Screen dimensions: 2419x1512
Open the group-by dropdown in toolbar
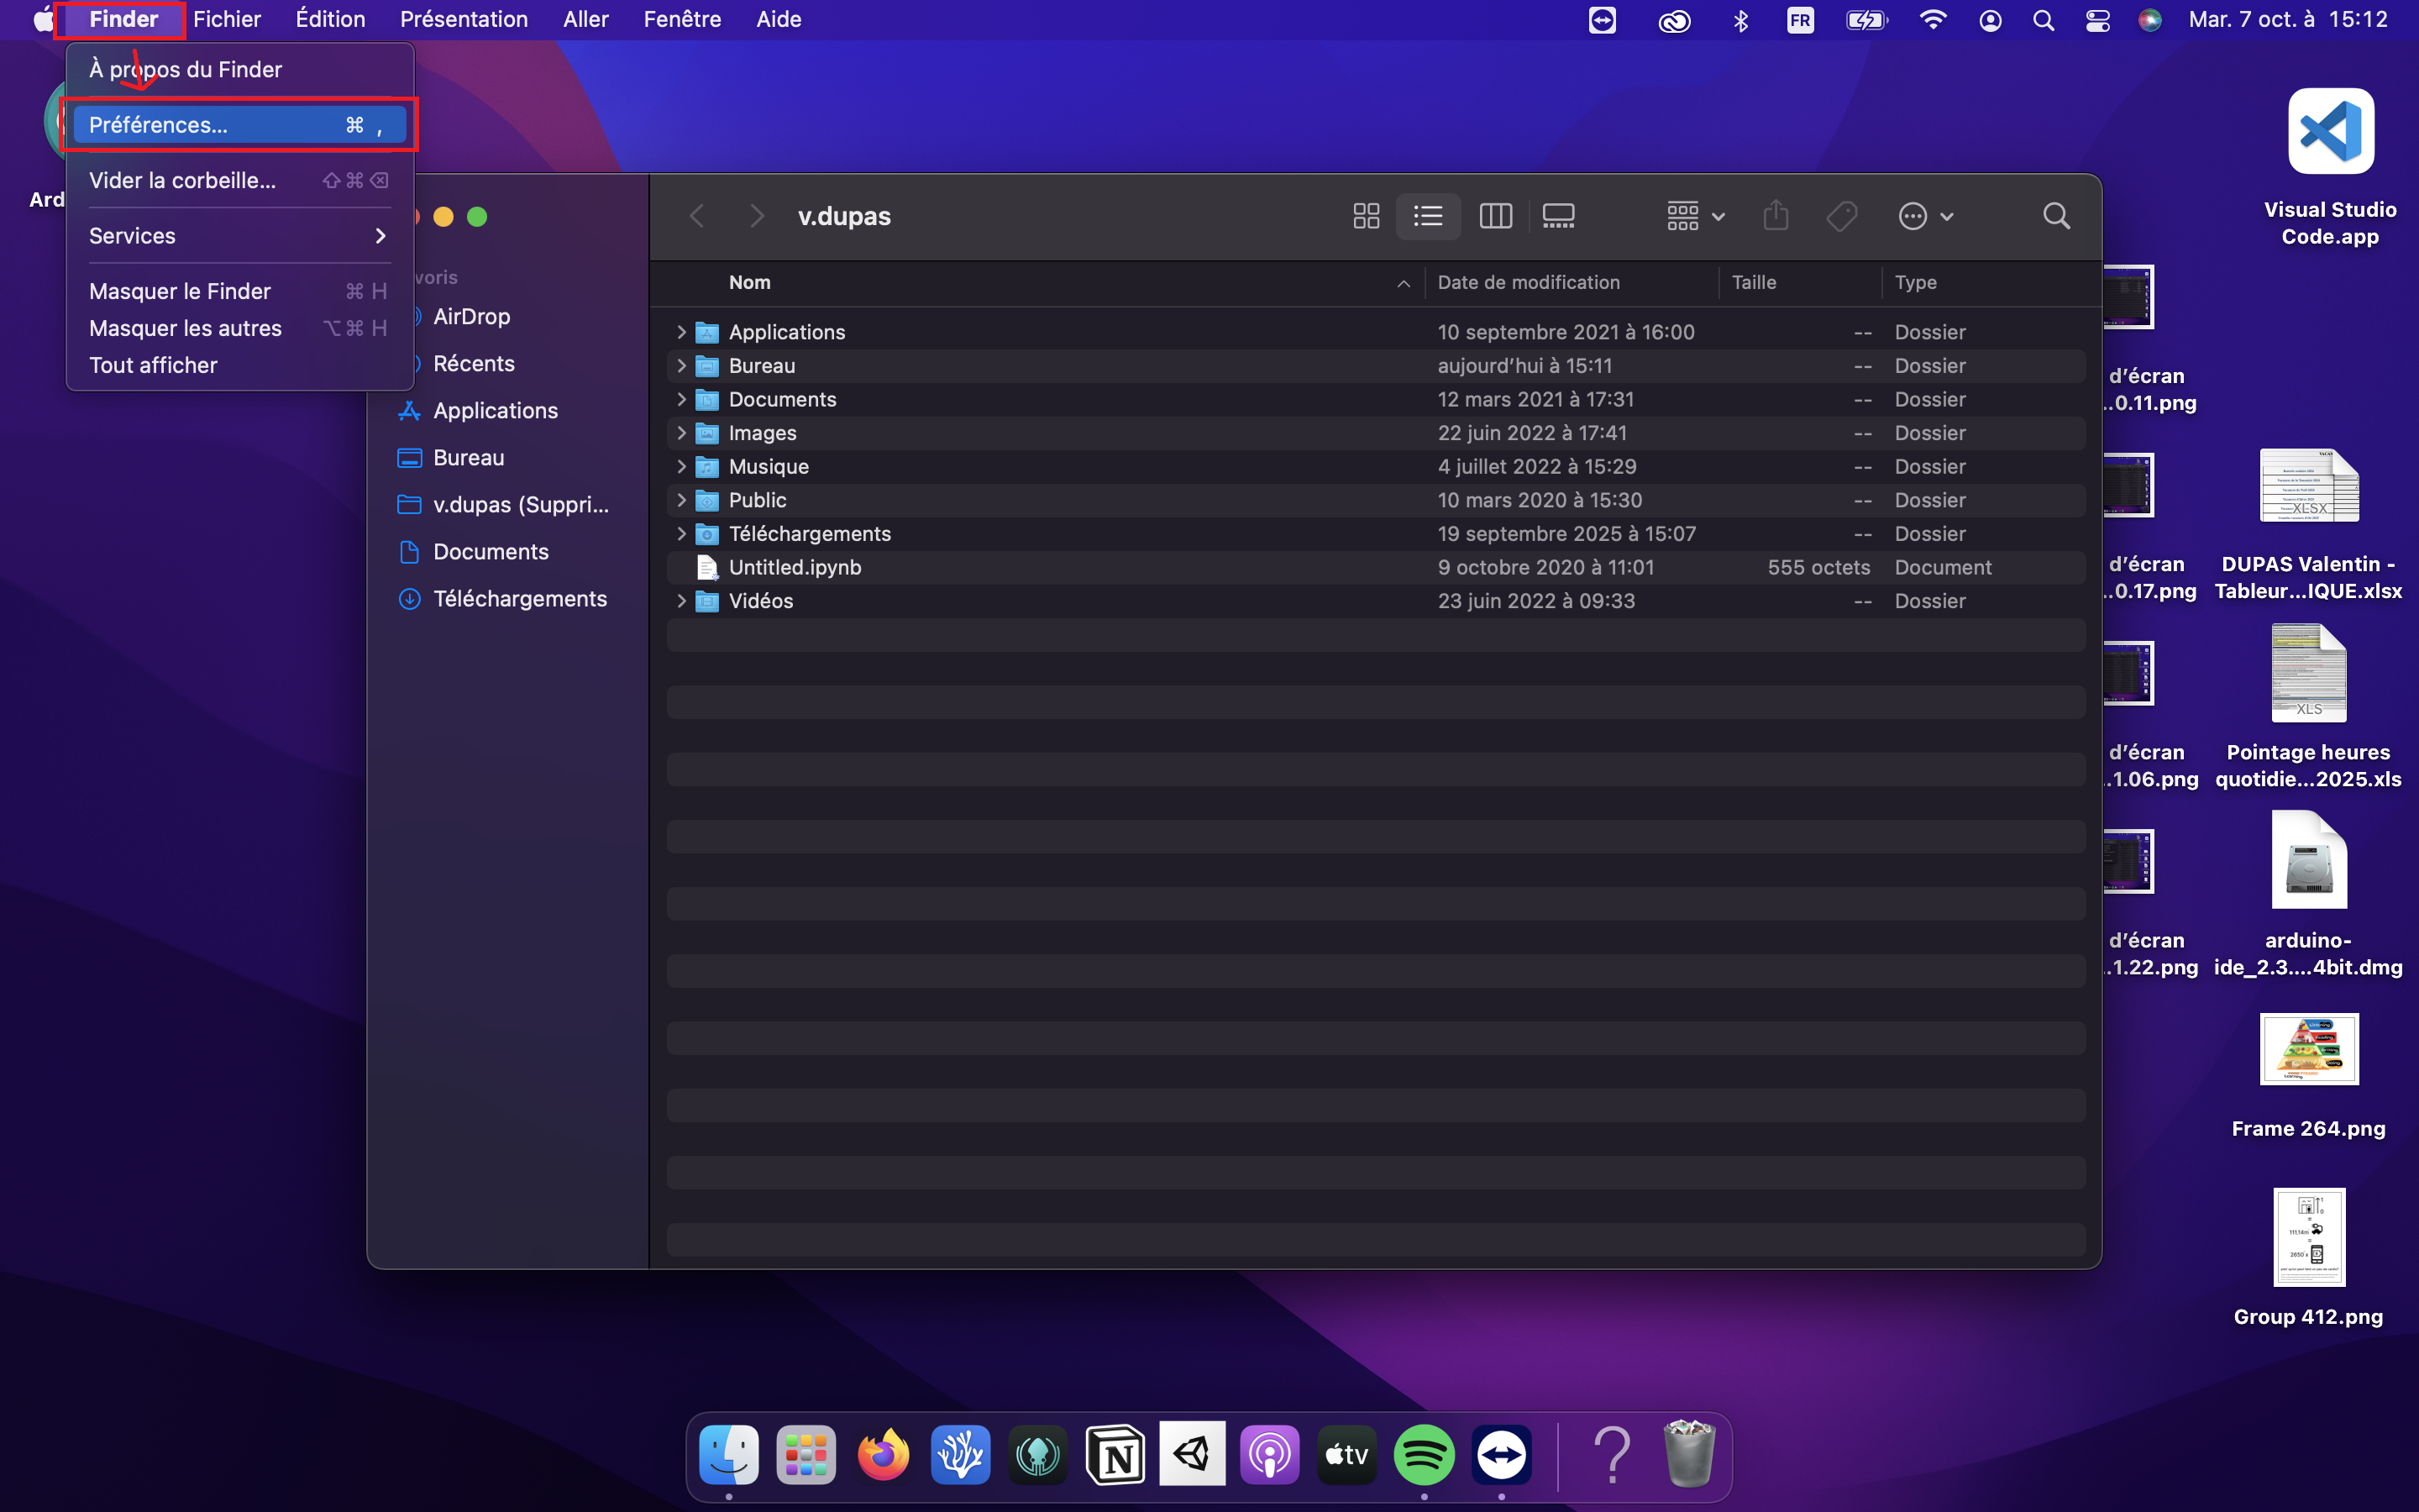tap(1695, 216)
